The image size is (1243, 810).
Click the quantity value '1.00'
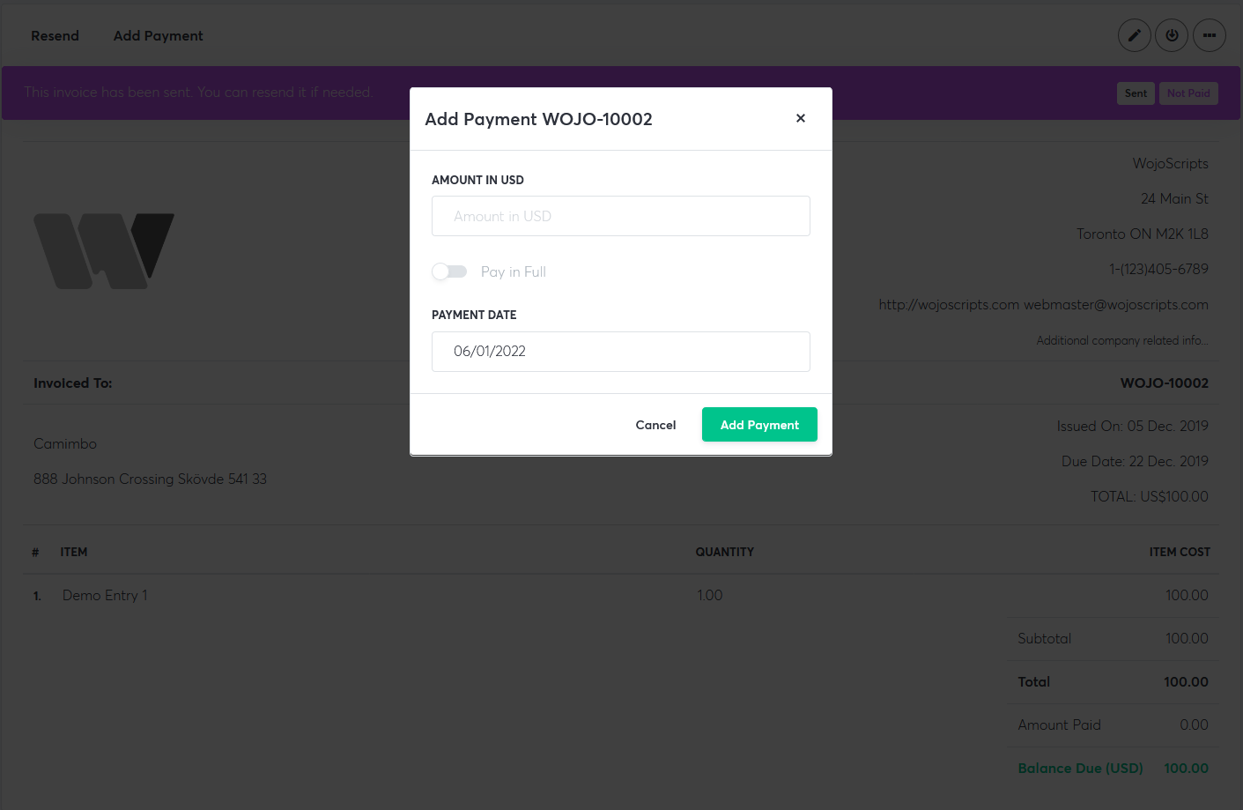tap(709, 595)
